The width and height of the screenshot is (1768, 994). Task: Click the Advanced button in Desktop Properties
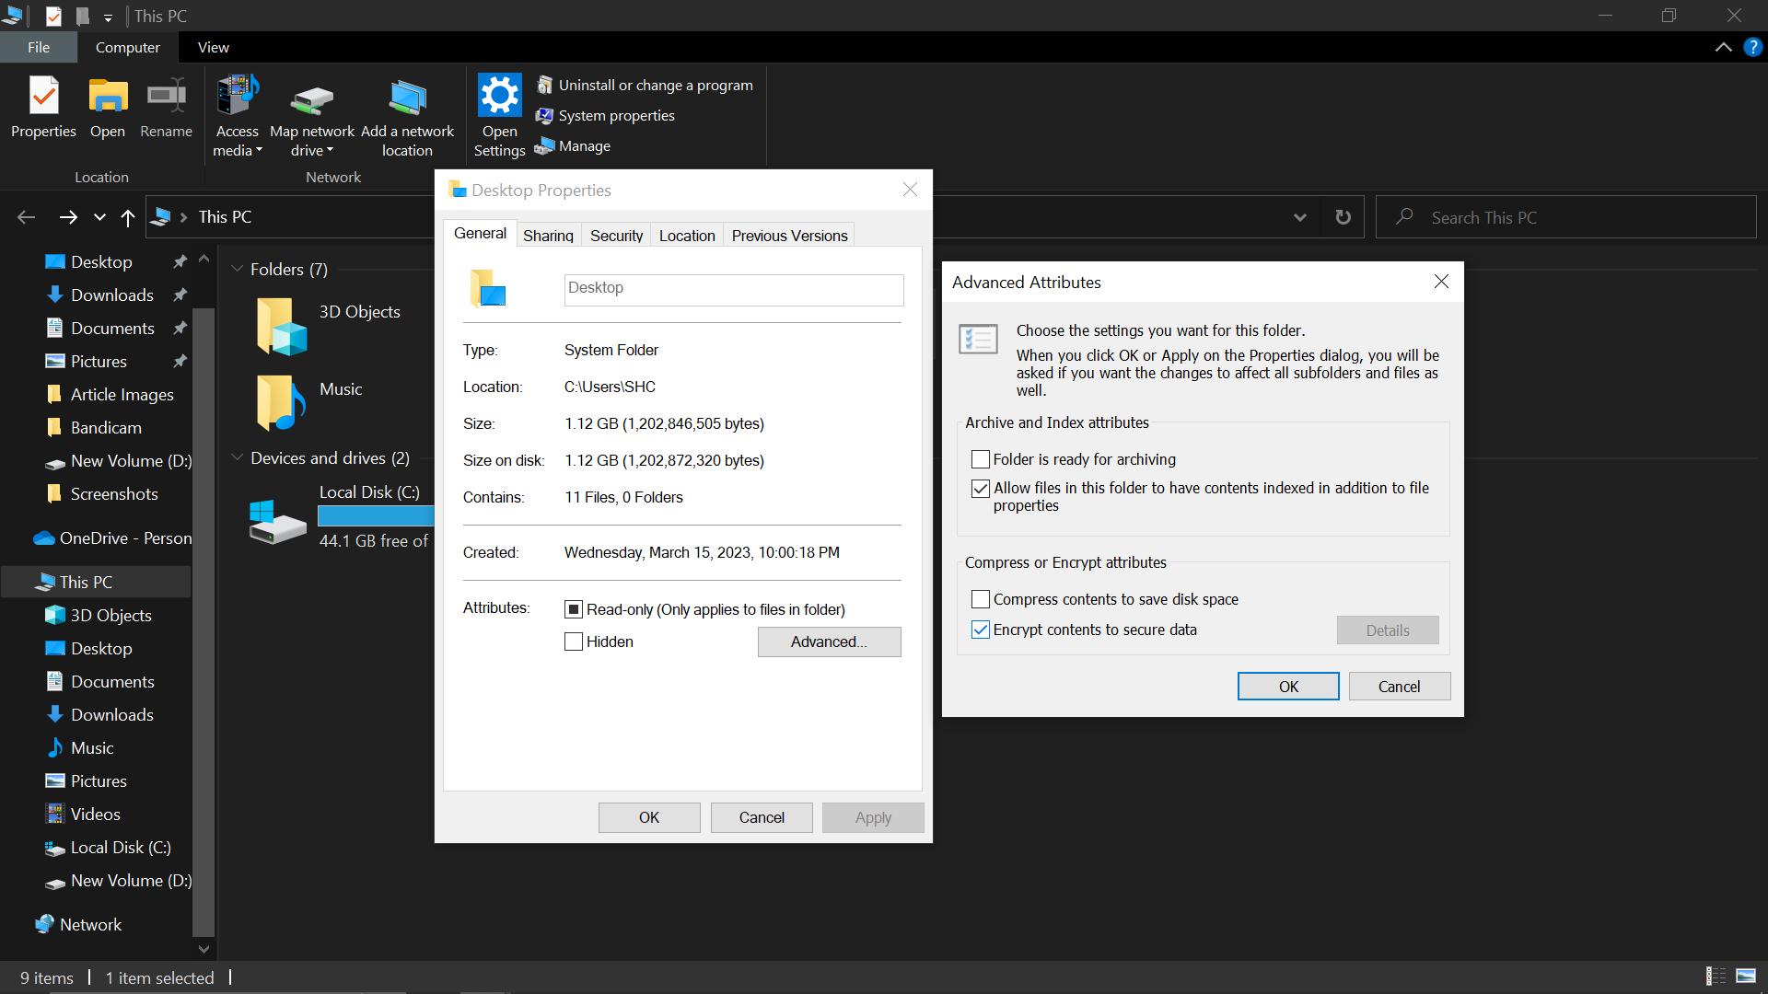click(x=830, y=642)
